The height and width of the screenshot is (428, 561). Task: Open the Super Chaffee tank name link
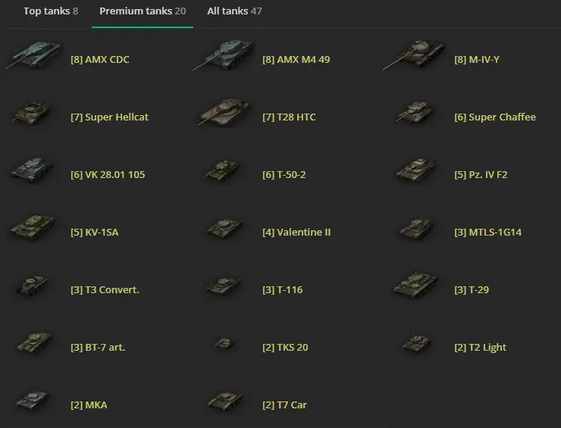click(x=502, y=117)
